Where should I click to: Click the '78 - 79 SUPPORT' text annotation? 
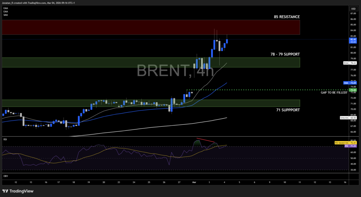coord(285,54)
